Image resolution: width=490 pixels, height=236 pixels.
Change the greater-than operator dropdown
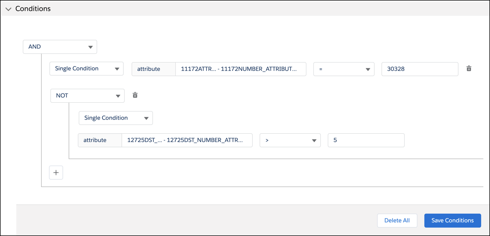tap(290, 140)
